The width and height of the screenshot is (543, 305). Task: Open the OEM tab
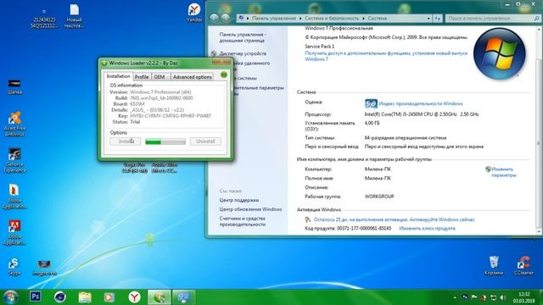pos(160,77)
